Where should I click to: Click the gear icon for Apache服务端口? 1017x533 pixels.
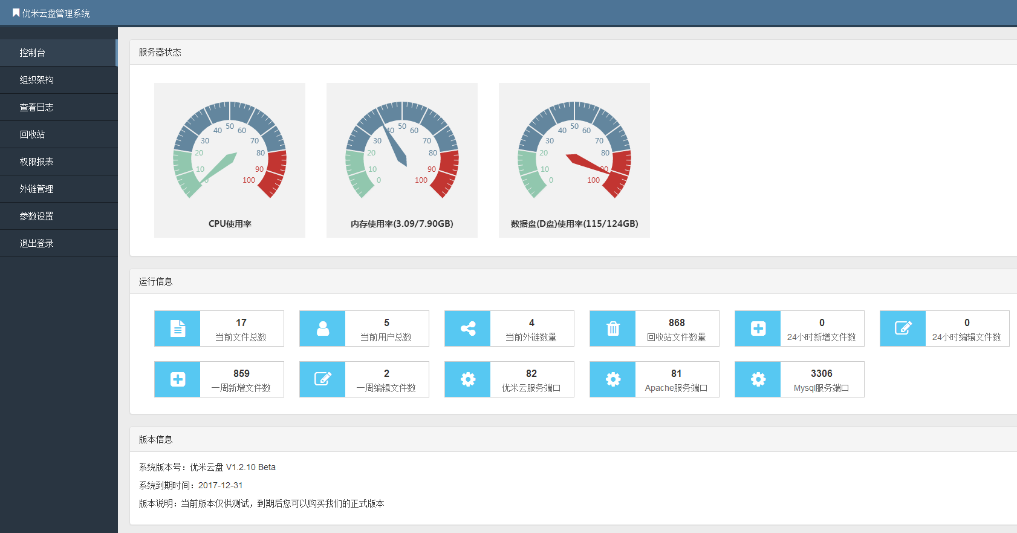coord(612,379)
